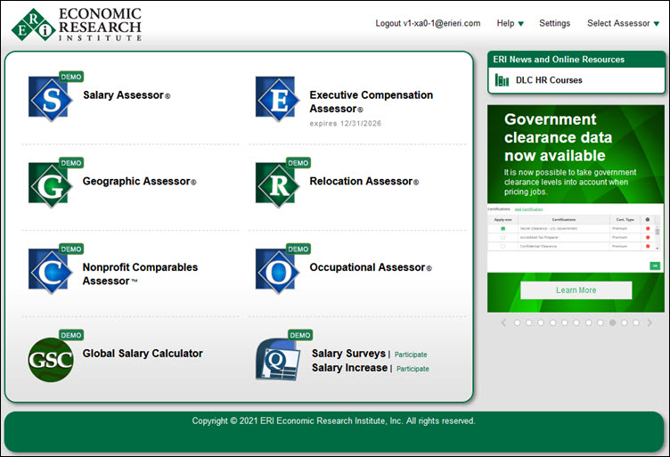670x457 pixels.
Task: Click Participate link next to Salary Increase
Action: click(413, 369)
